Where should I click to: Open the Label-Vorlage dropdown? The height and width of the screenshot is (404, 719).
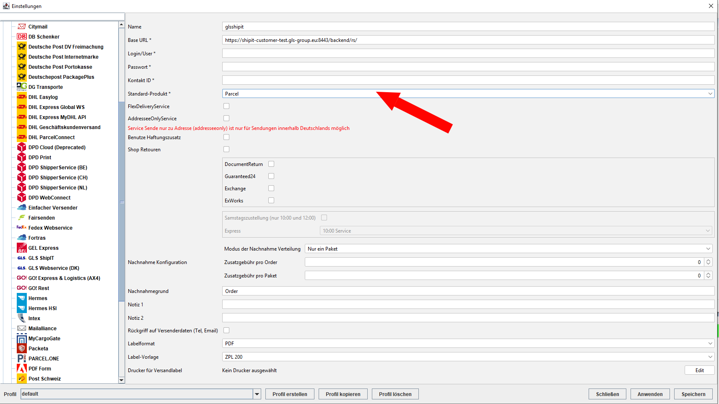click(x=468, y=357)
